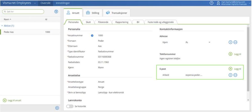This screenshot has height=112, width=252.
Task: Click Legg til text for E-post
Action: coord(238,69)
